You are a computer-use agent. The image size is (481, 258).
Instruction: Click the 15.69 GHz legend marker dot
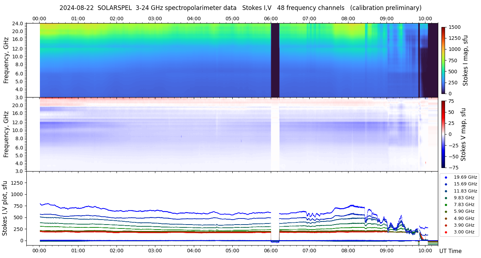click(x=446, y=184)
